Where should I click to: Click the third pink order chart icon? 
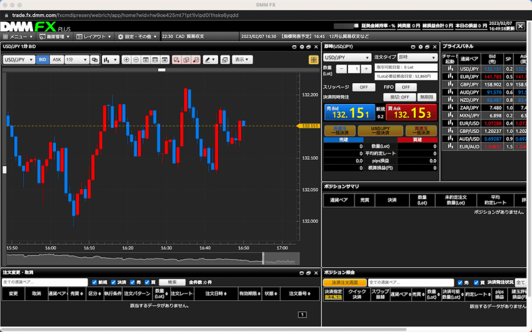click(196, 60)
